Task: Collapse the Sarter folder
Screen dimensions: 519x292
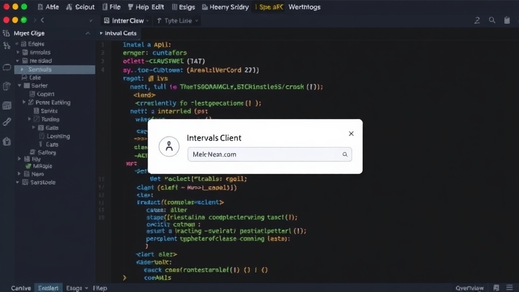Action: (20, 86)
